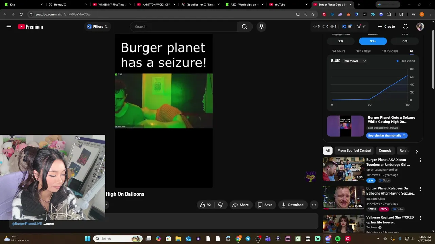Screen dimensions: 435x244
Task: Open the media control music-note icon
Action: 414,14
